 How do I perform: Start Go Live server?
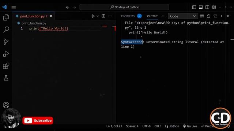coord(190,126)
